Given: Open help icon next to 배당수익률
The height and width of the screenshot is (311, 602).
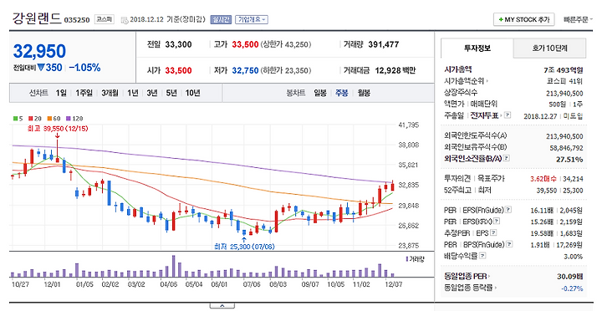Looking at the screenshot, I should [482, 255].
